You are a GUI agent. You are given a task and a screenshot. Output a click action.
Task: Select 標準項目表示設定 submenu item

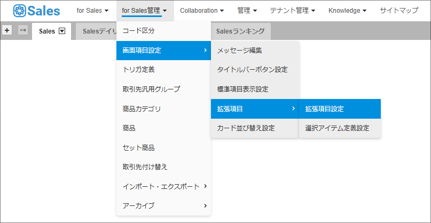255,89
